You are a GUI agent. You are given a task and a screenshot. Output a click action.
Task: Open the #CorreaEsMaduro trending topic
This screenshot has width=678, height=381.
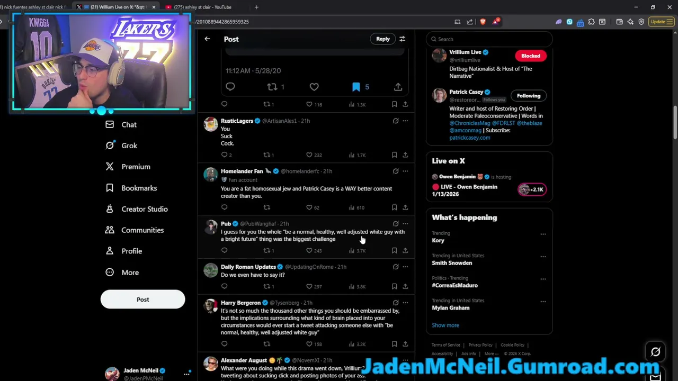tap(454, 285)
